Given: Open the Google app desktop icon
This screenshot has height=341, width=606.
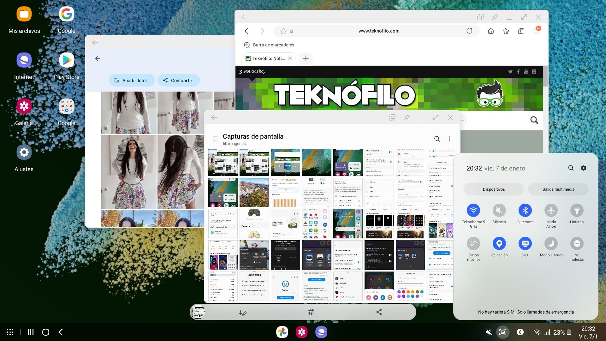Looking at the screenshot, I should pyautogui.click(x=67, y=20).
